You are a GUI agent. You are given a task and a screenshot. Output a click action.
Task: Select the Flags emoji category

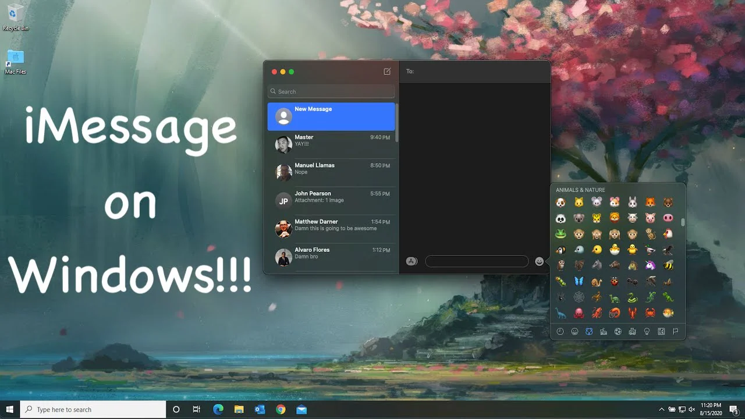pos(676,331)
